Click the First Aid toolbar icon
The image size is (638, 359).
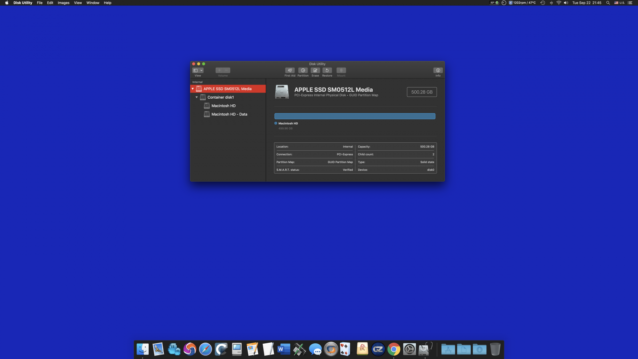[290, 70]
